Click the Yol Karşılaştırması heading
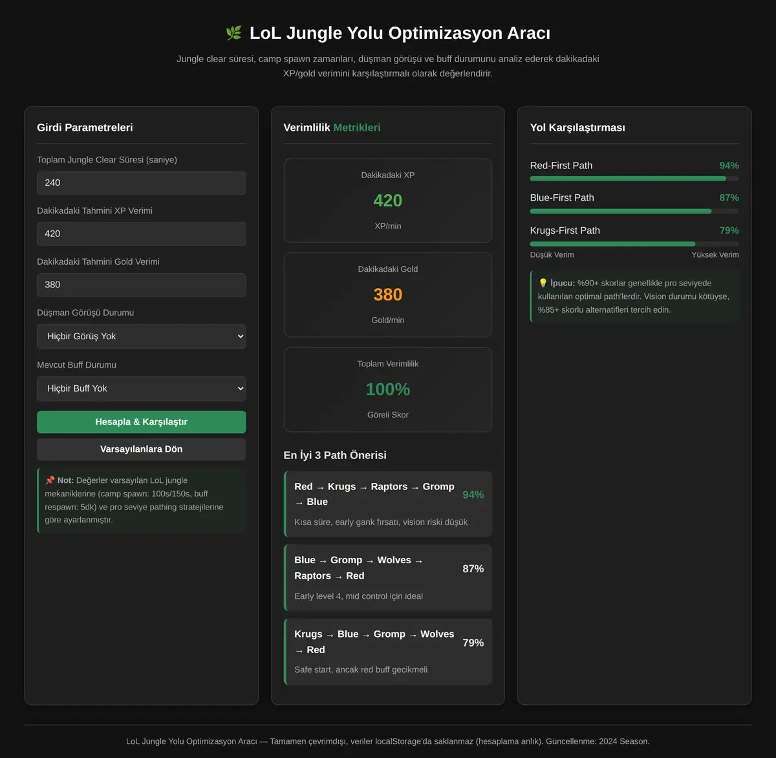Screen dimensions: 776x758 coord(577,128)
